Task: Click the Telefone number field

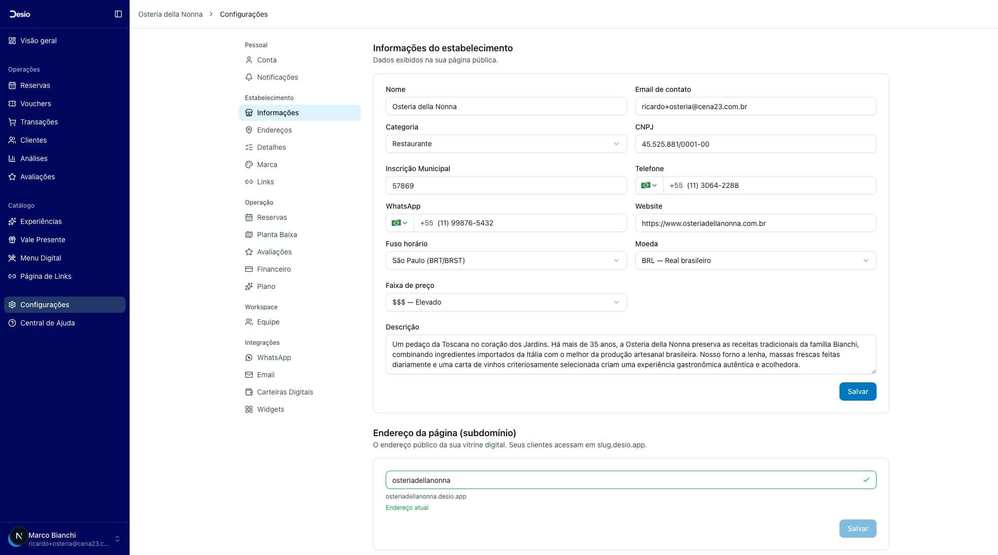Action: 769,185
